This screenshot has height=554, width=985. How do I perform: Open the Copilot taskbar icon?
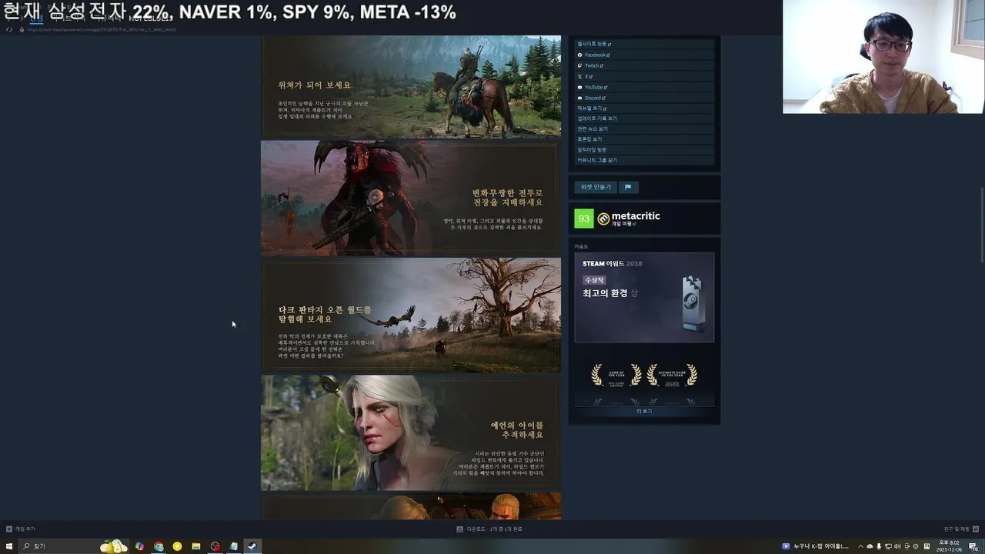click(x=139, y=546)
